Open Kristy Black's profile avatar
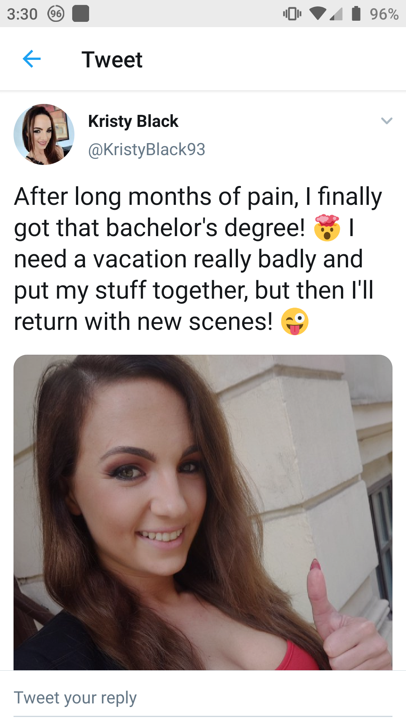This screenshot has height=723, width=406. pyautogui.click(x=44, y=134)
